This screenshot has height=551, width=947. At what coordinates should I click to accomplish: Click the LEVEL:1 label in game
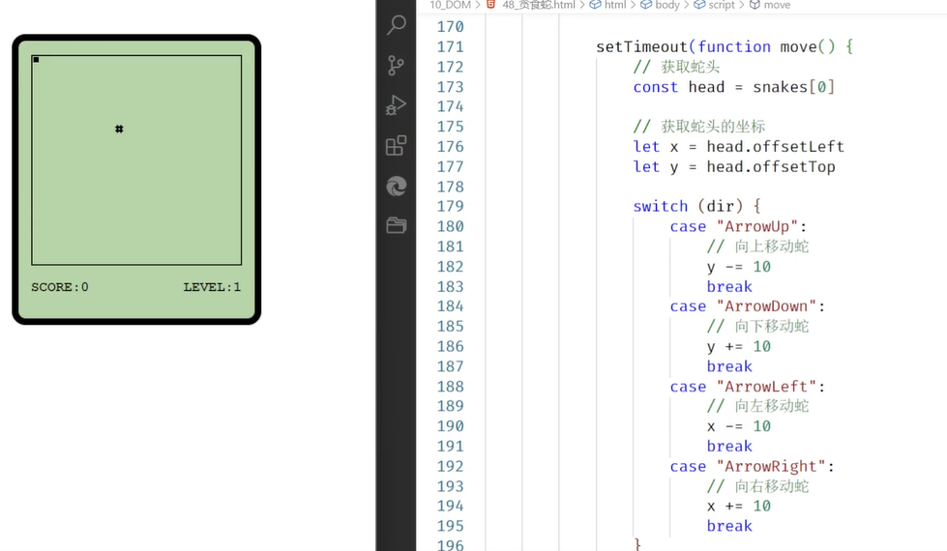pos(212,287)
